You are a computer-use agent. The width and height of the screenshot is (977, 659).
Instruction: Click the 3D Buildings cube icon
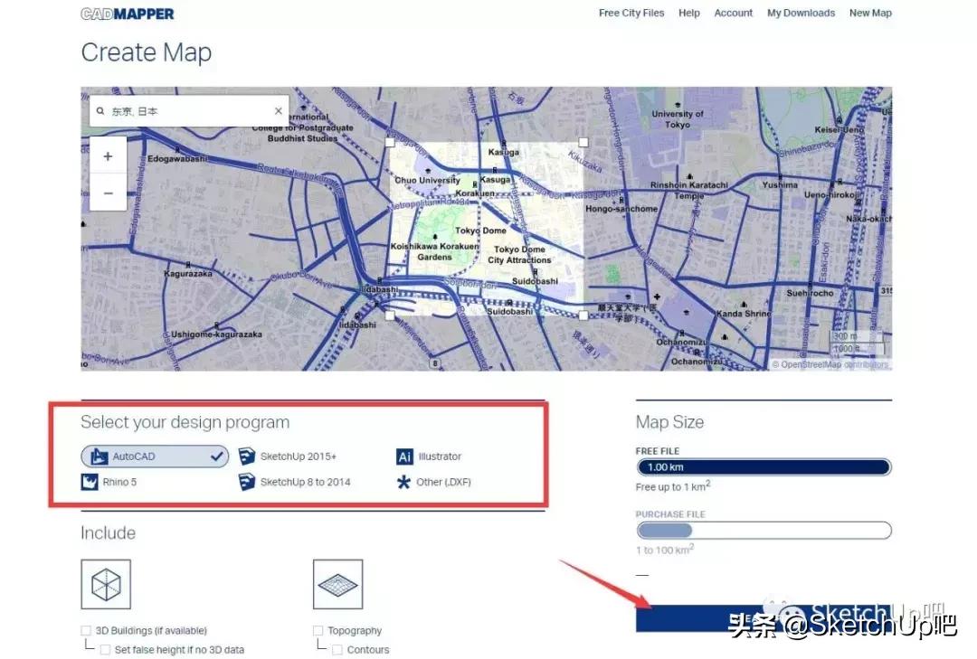[105, 583]
